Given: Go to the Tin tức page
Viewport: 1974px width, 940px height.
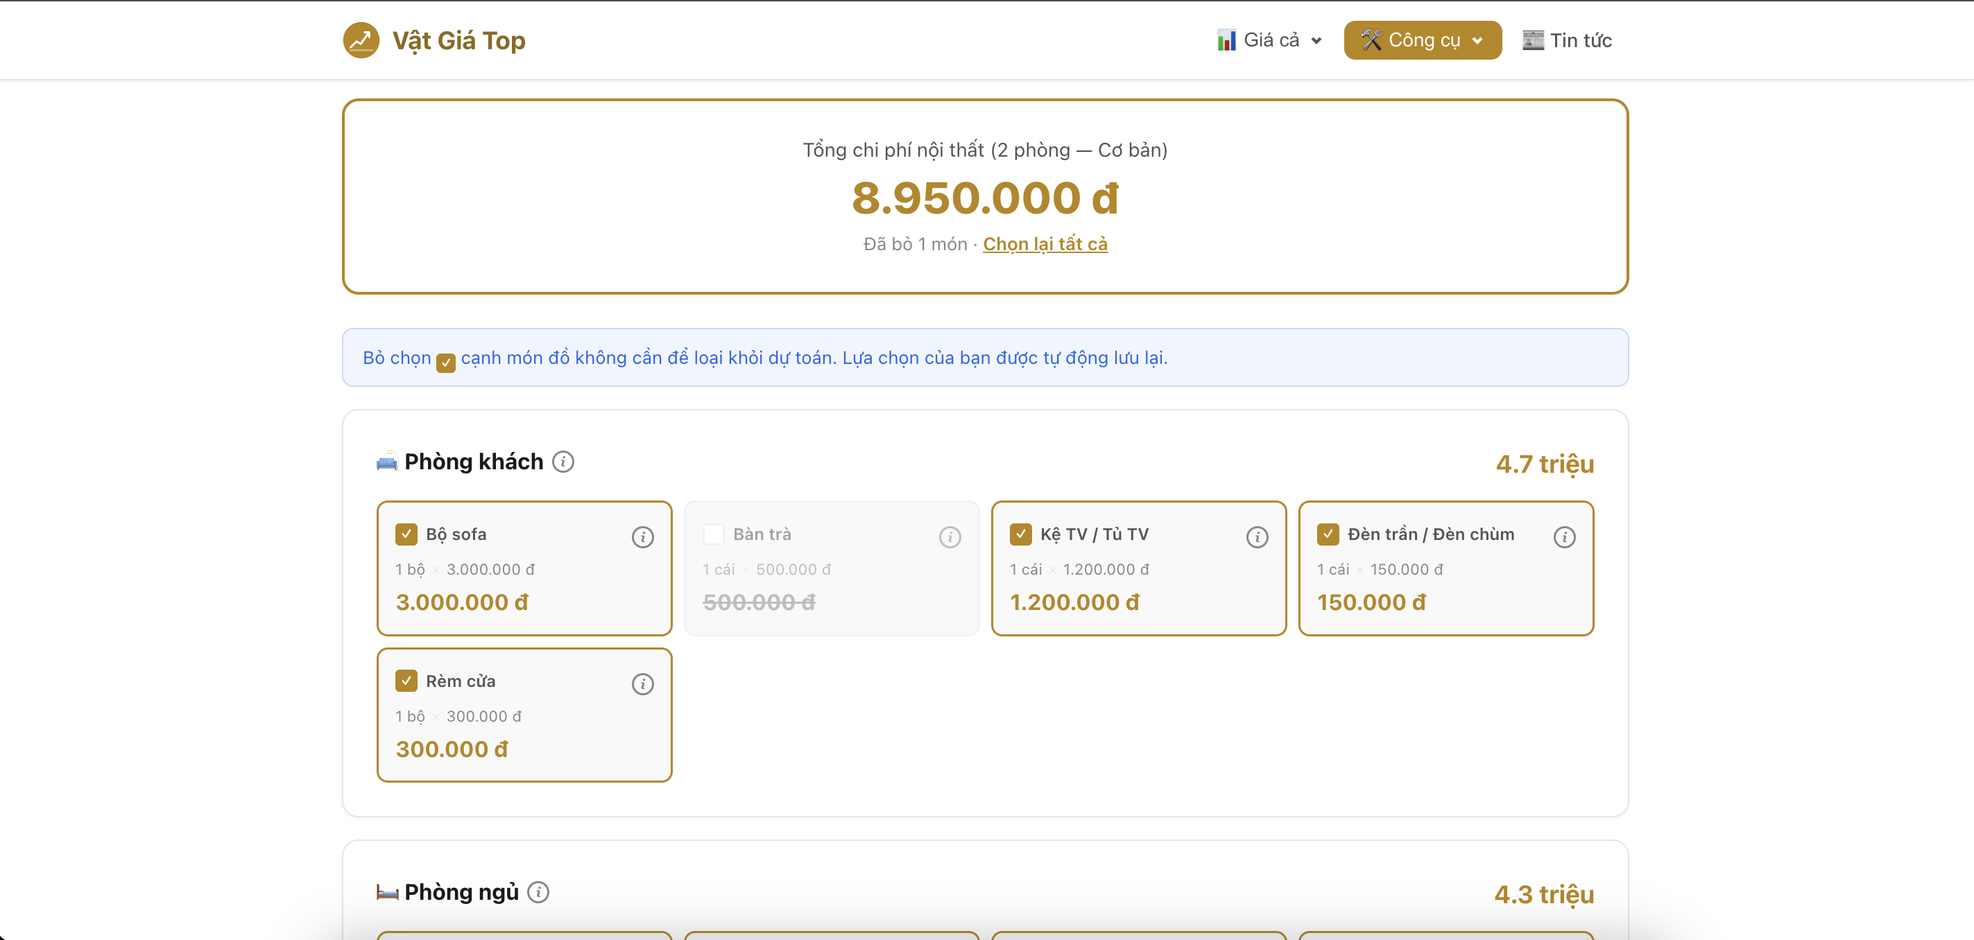Looking at the screenshot, I should [1567, 40].
